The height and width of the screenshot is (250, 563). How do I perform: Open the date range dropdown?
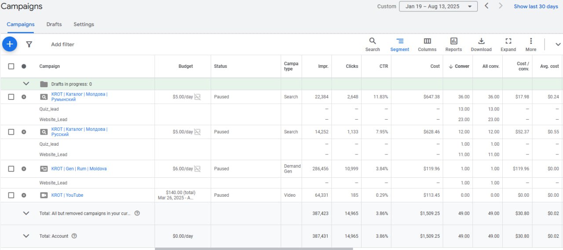[x=438, y=7]
